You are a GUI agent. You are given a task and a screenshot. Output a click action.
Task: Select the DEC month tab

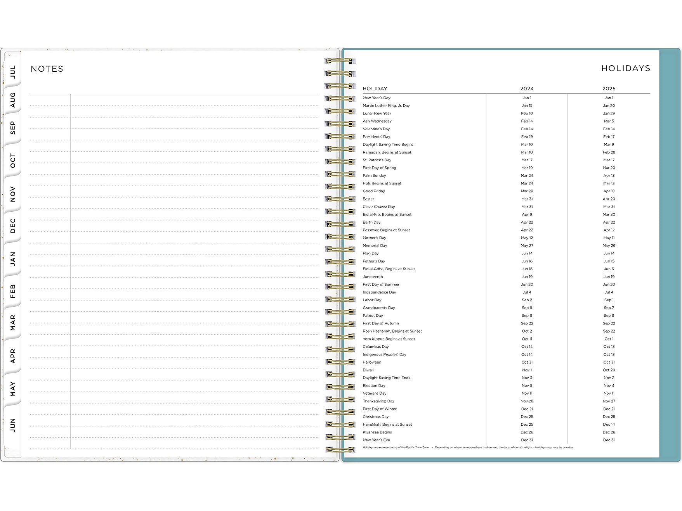[x=13, y=226]
